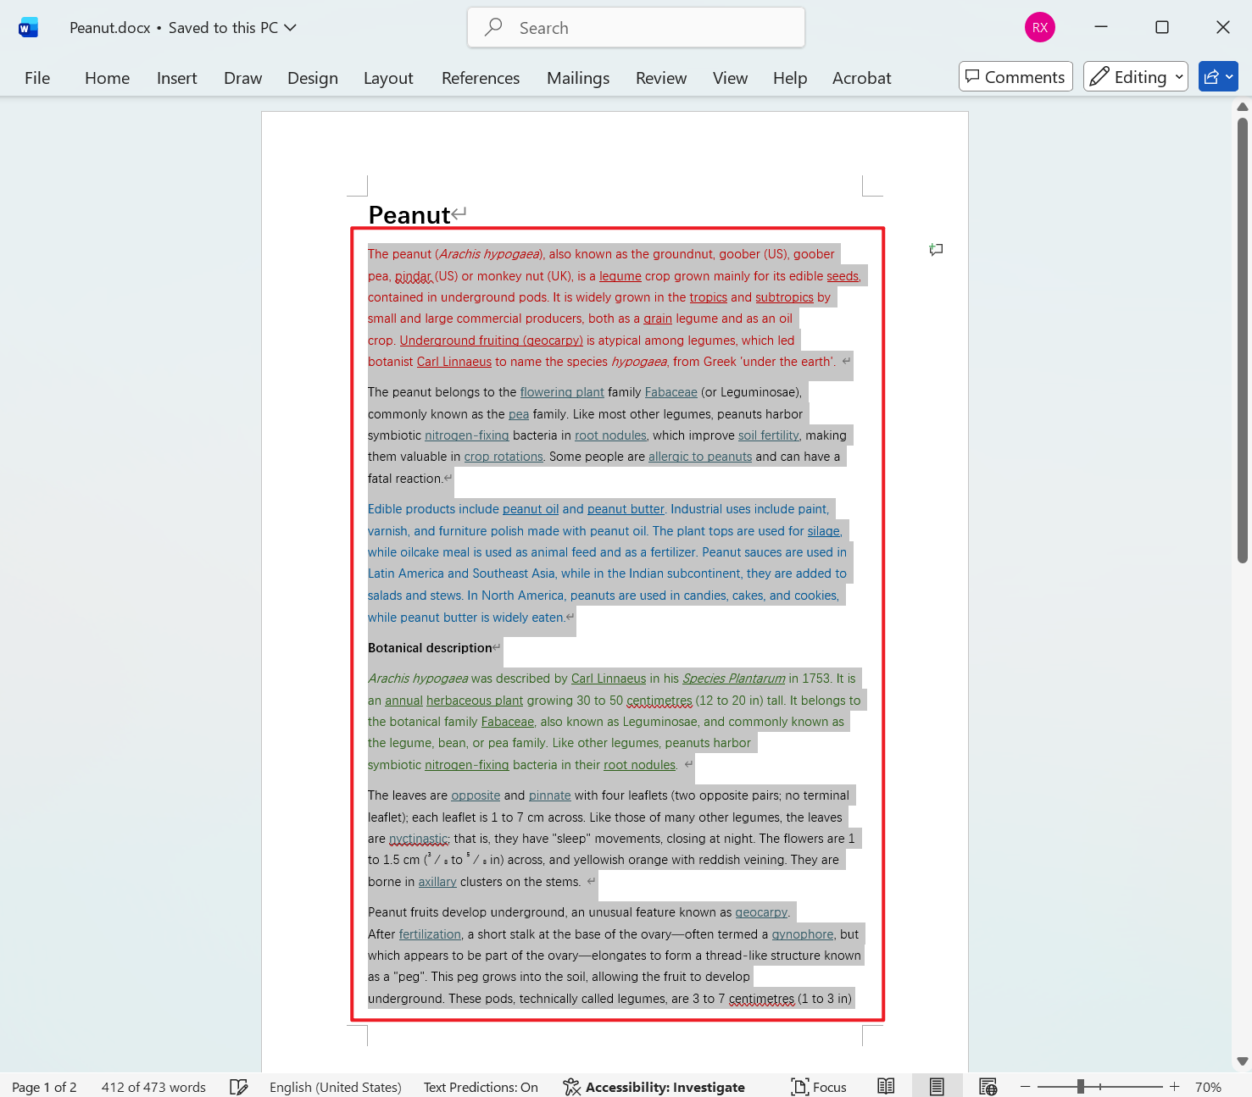Viewport: 1252px width, 1097px height.
Task: Click the word count display
Action: point(153,1086)
